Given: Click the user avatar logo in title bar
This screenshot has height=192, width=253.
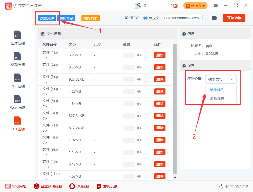Looking at the screenshot, I should [x=137, y=6].
